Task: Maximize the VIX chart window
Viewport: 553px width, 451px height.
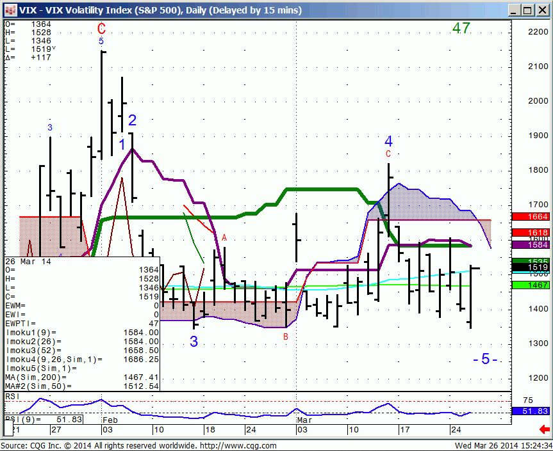Action: click(x=528, y=10)
